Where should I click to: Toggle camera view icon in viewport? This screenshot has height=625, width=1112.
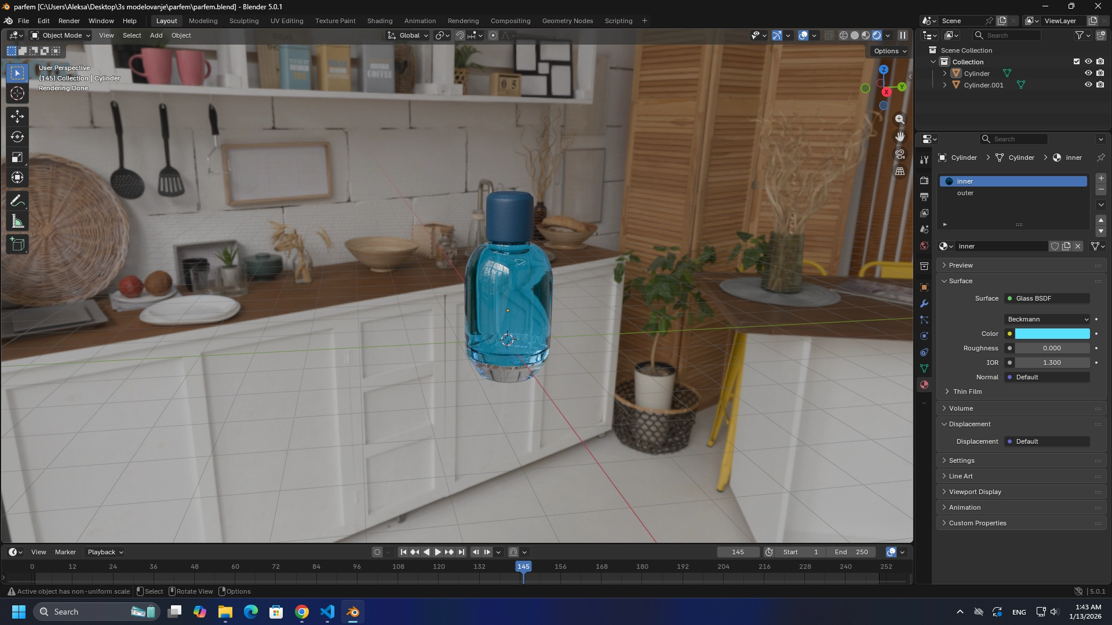click(899, 154)
